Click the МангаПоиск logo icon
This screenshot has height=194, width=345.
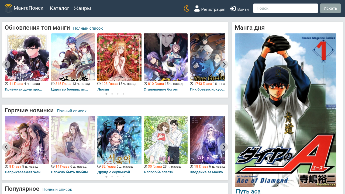[x=8, y=8]
